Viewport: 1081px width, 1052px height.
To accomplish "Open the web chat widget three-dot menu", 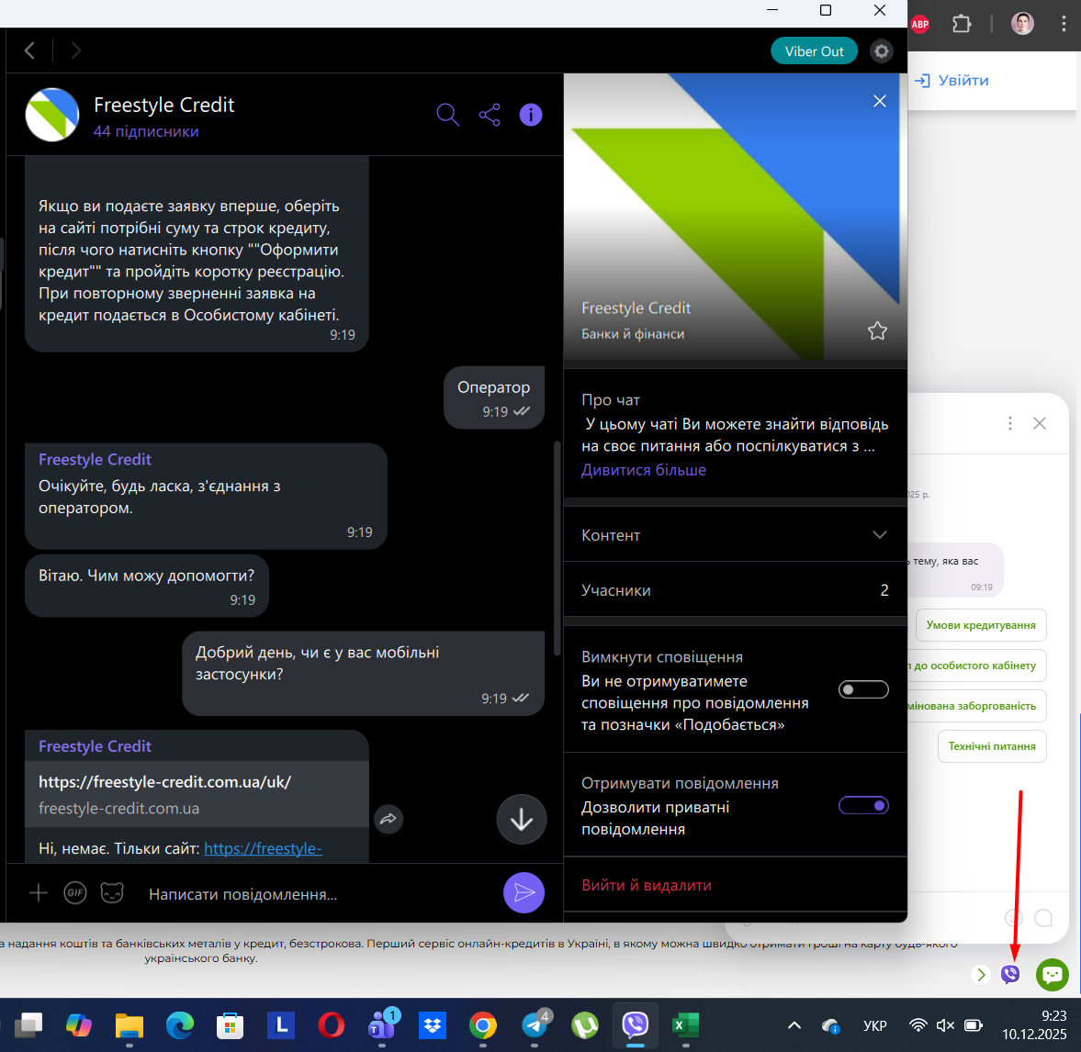I will coord(1010,423).
